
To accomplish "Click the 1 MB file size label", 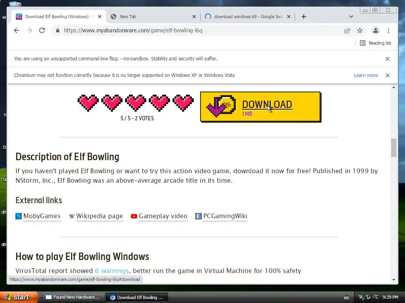I will tap(247, 114).
